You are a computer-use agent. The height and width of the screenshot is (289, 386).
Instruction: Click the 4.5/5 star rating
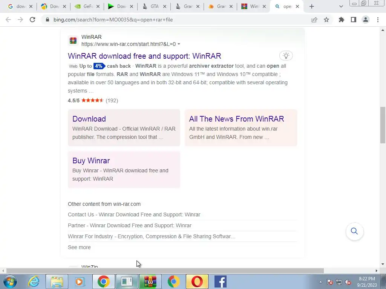point(93,100)
